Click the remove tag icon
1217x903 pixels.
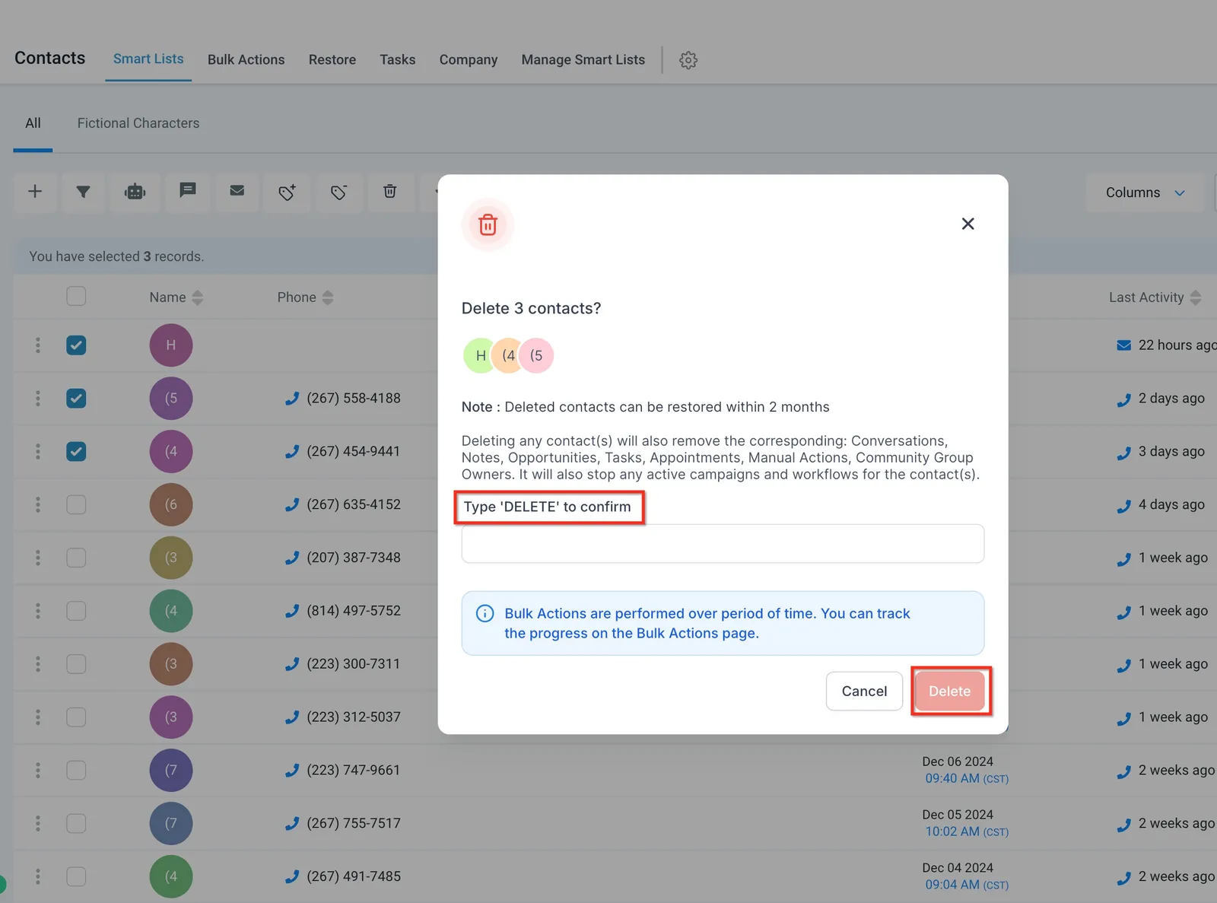coord(338,192)
